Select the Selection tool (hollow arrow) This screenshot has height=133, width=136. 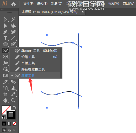coord(5,19)
